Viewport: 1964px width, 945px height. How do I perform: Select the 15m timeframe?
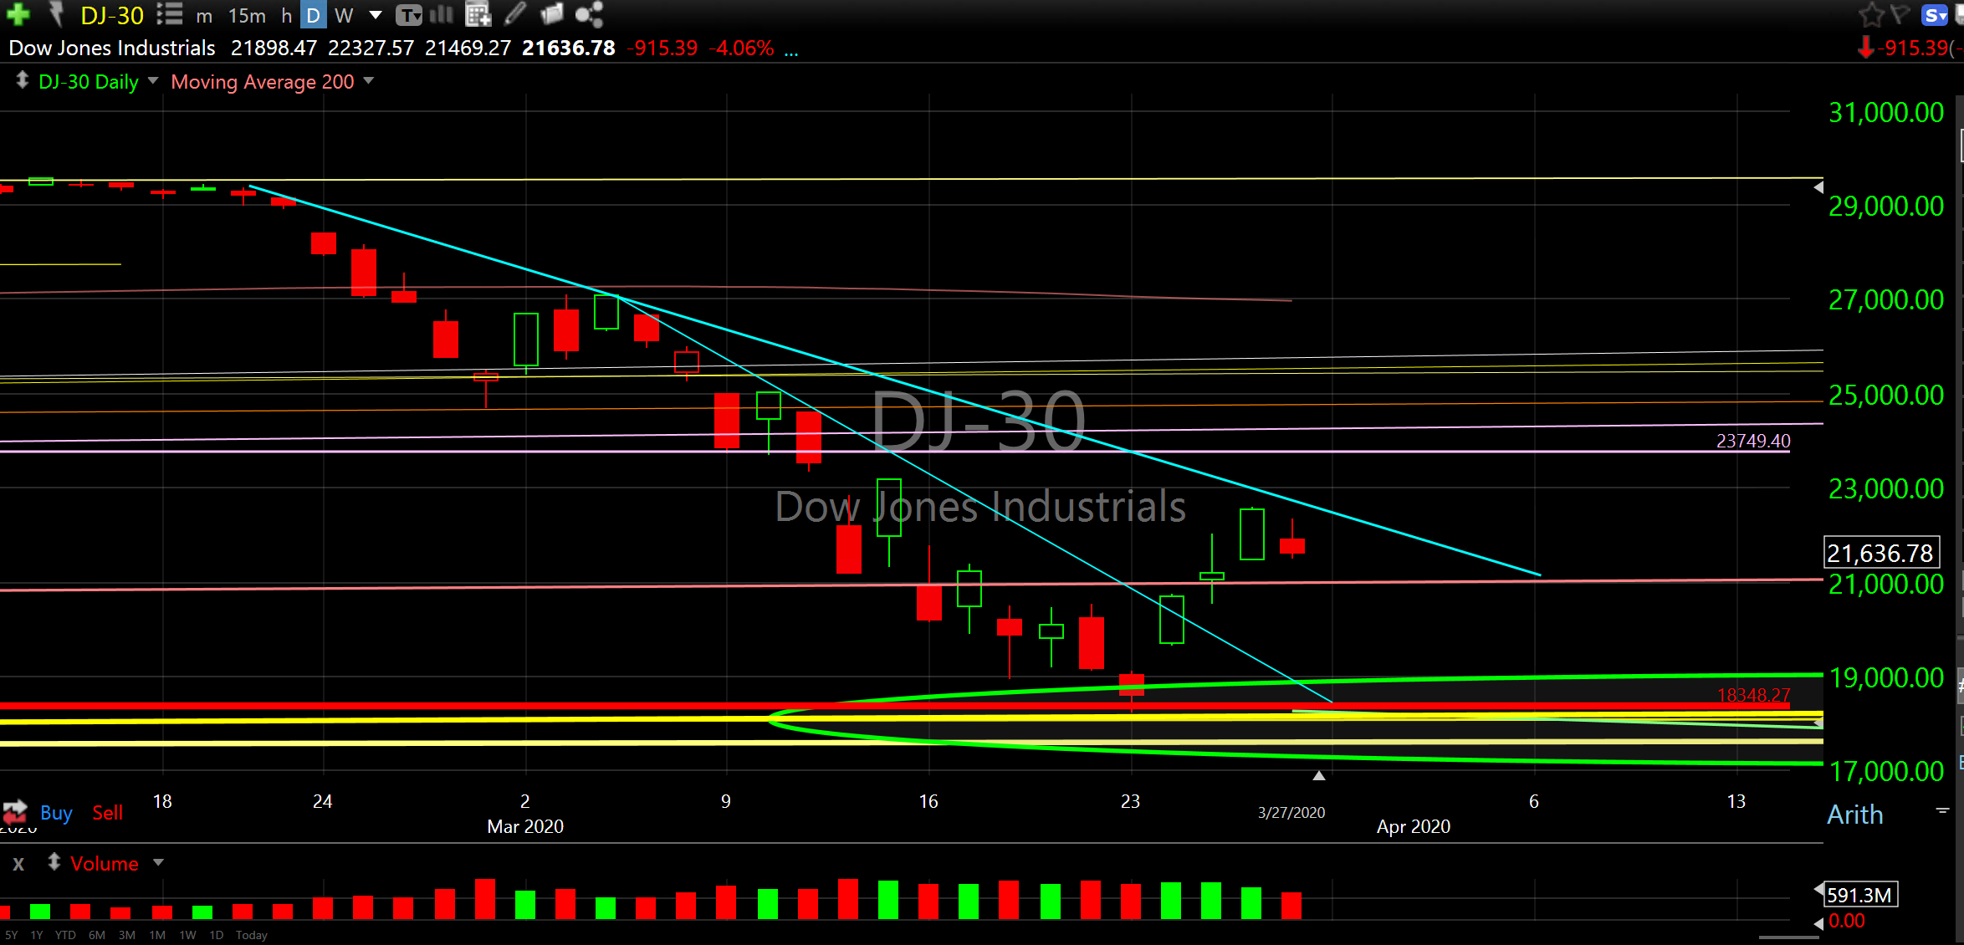click(x=247, y=15)
